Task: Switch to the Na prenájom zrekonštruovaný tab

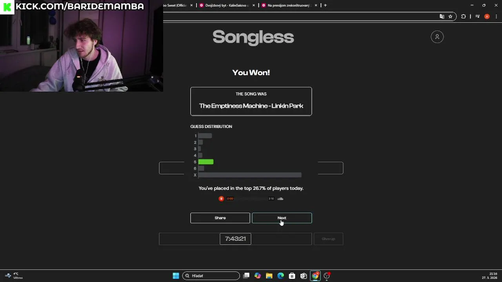Action: pos(289,5)
